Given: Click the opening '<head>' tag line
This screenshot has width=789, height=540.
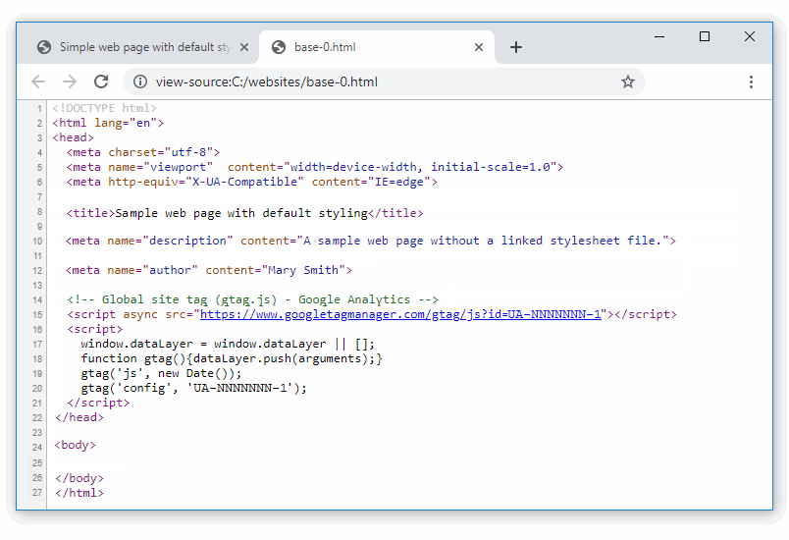Looking at the screenshot, I should [x=73, y=137].
